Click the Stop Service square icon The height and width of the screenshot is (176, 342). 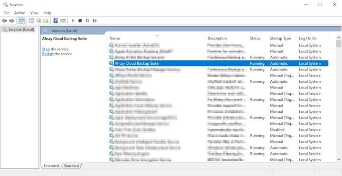pos(80,21)
